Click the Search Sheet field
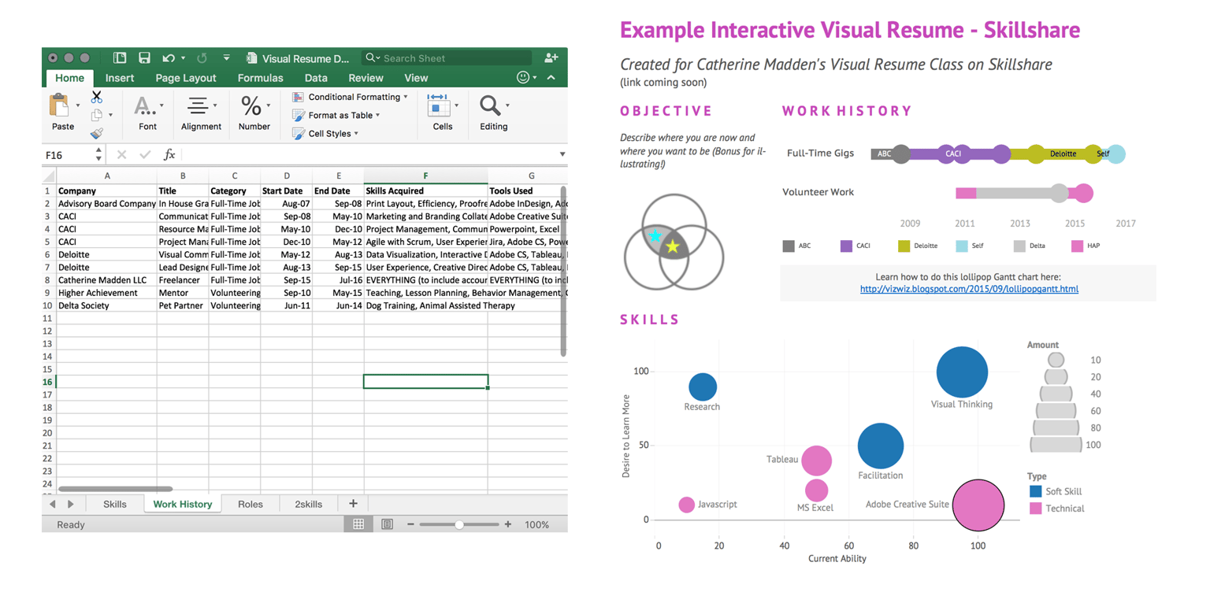 pyautogui.click(x=447, y=57)
